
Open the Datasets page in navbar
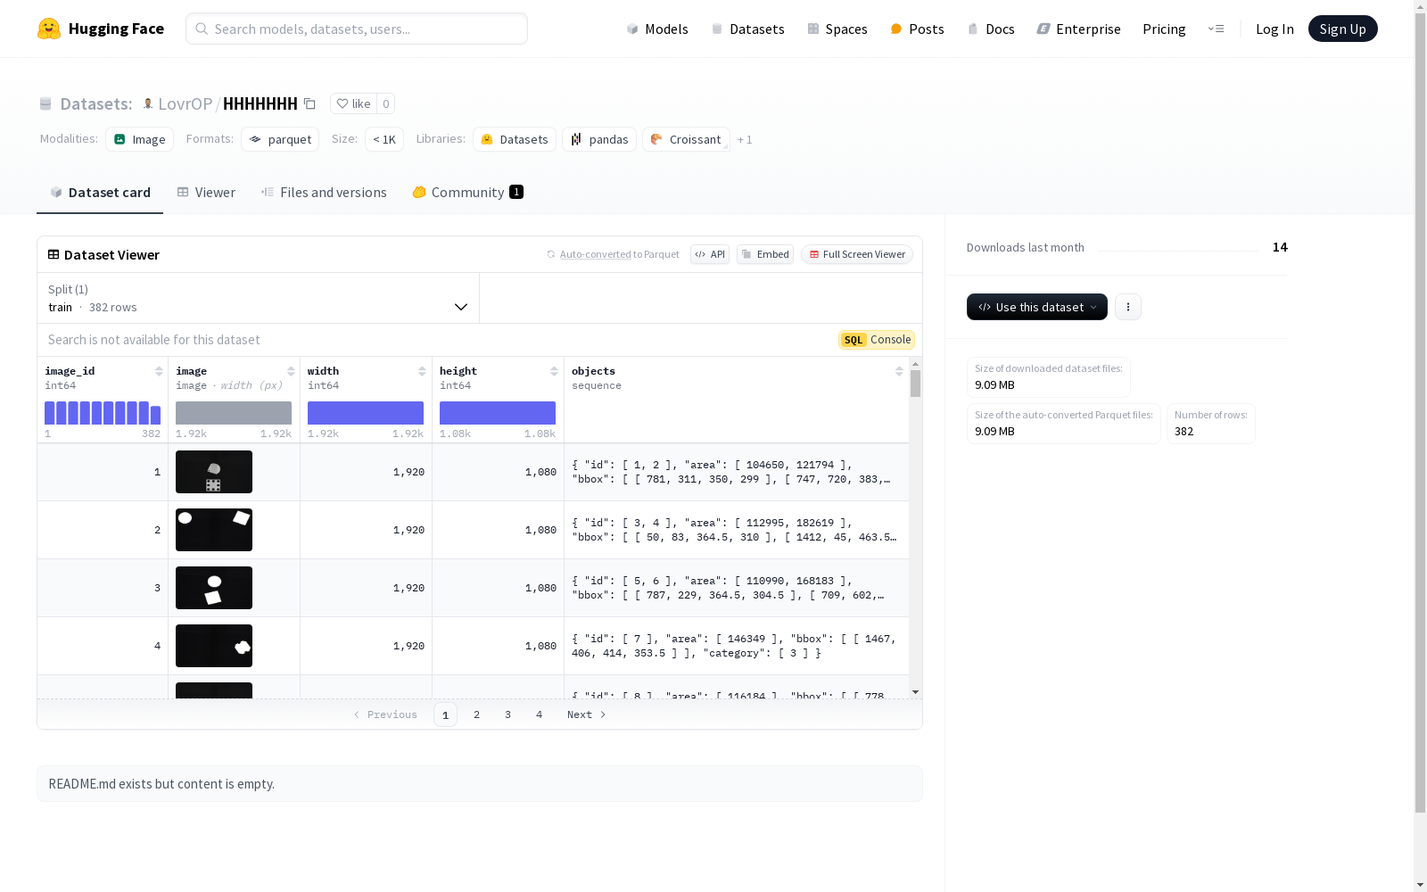coord(747,29)
